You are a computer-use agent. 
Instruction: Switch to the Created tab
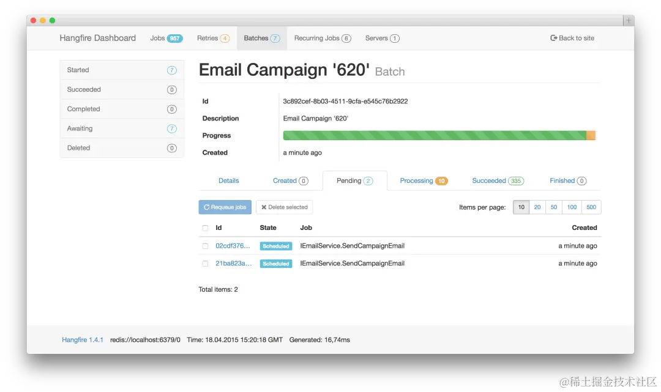[291, 180]
